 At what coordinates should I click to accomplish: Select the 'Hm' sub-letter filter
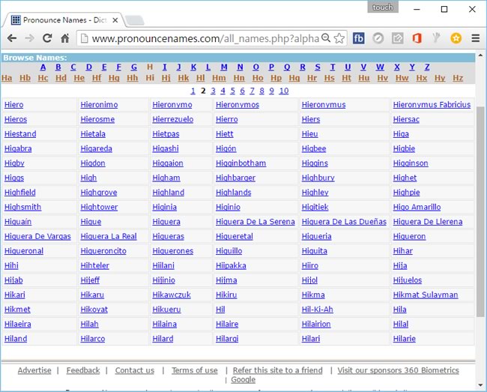tap(219, 78)
